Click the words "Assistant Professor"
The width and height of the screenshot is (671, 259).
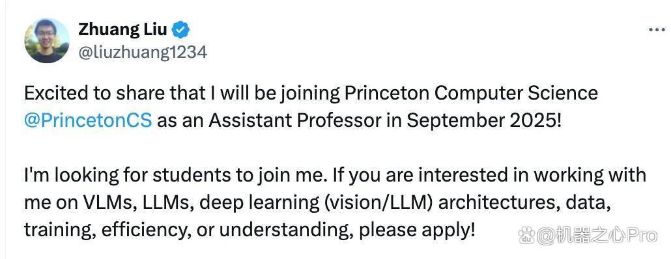pyautogui.click(x=295, y=121)
